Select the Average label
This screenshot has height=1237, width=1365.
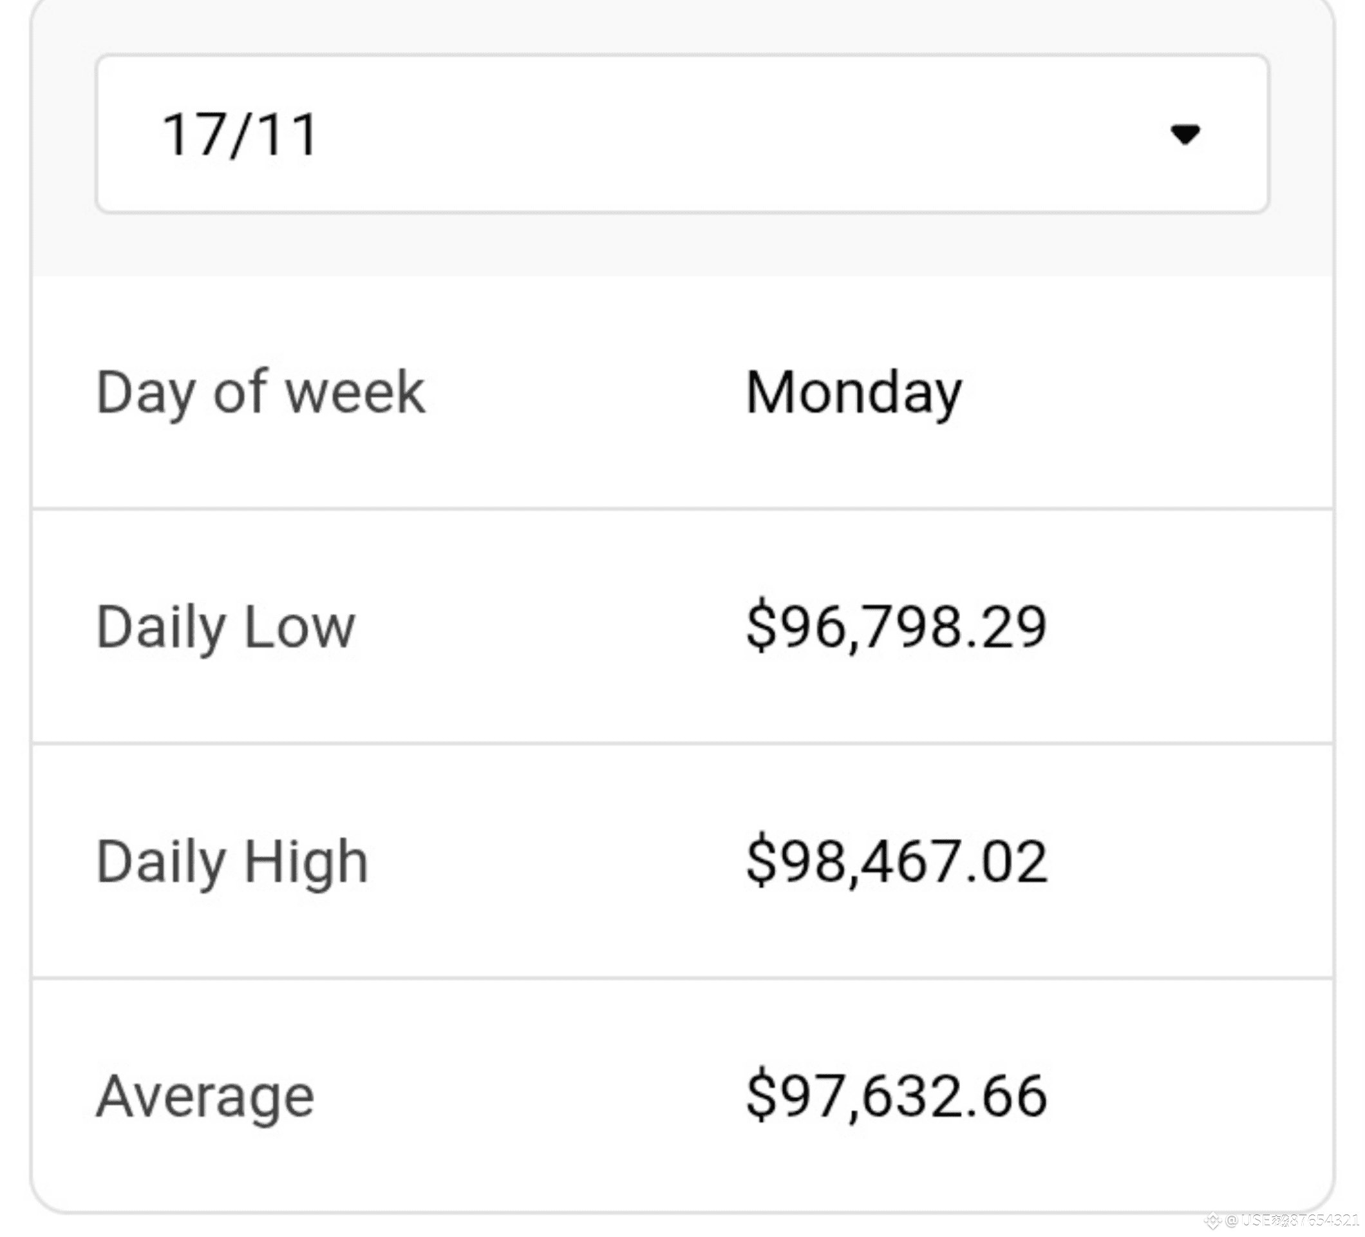(x=205, y=1097)
